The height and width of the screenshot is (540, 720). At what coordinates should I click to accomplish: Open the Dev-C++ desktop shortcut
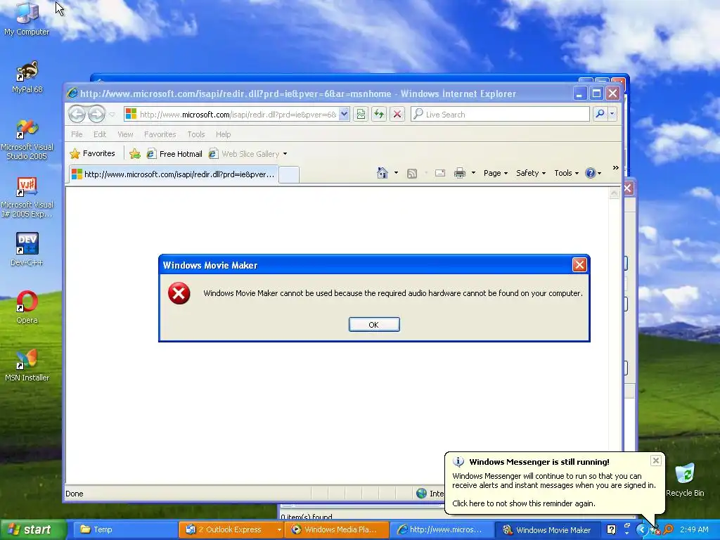(27, 250)
